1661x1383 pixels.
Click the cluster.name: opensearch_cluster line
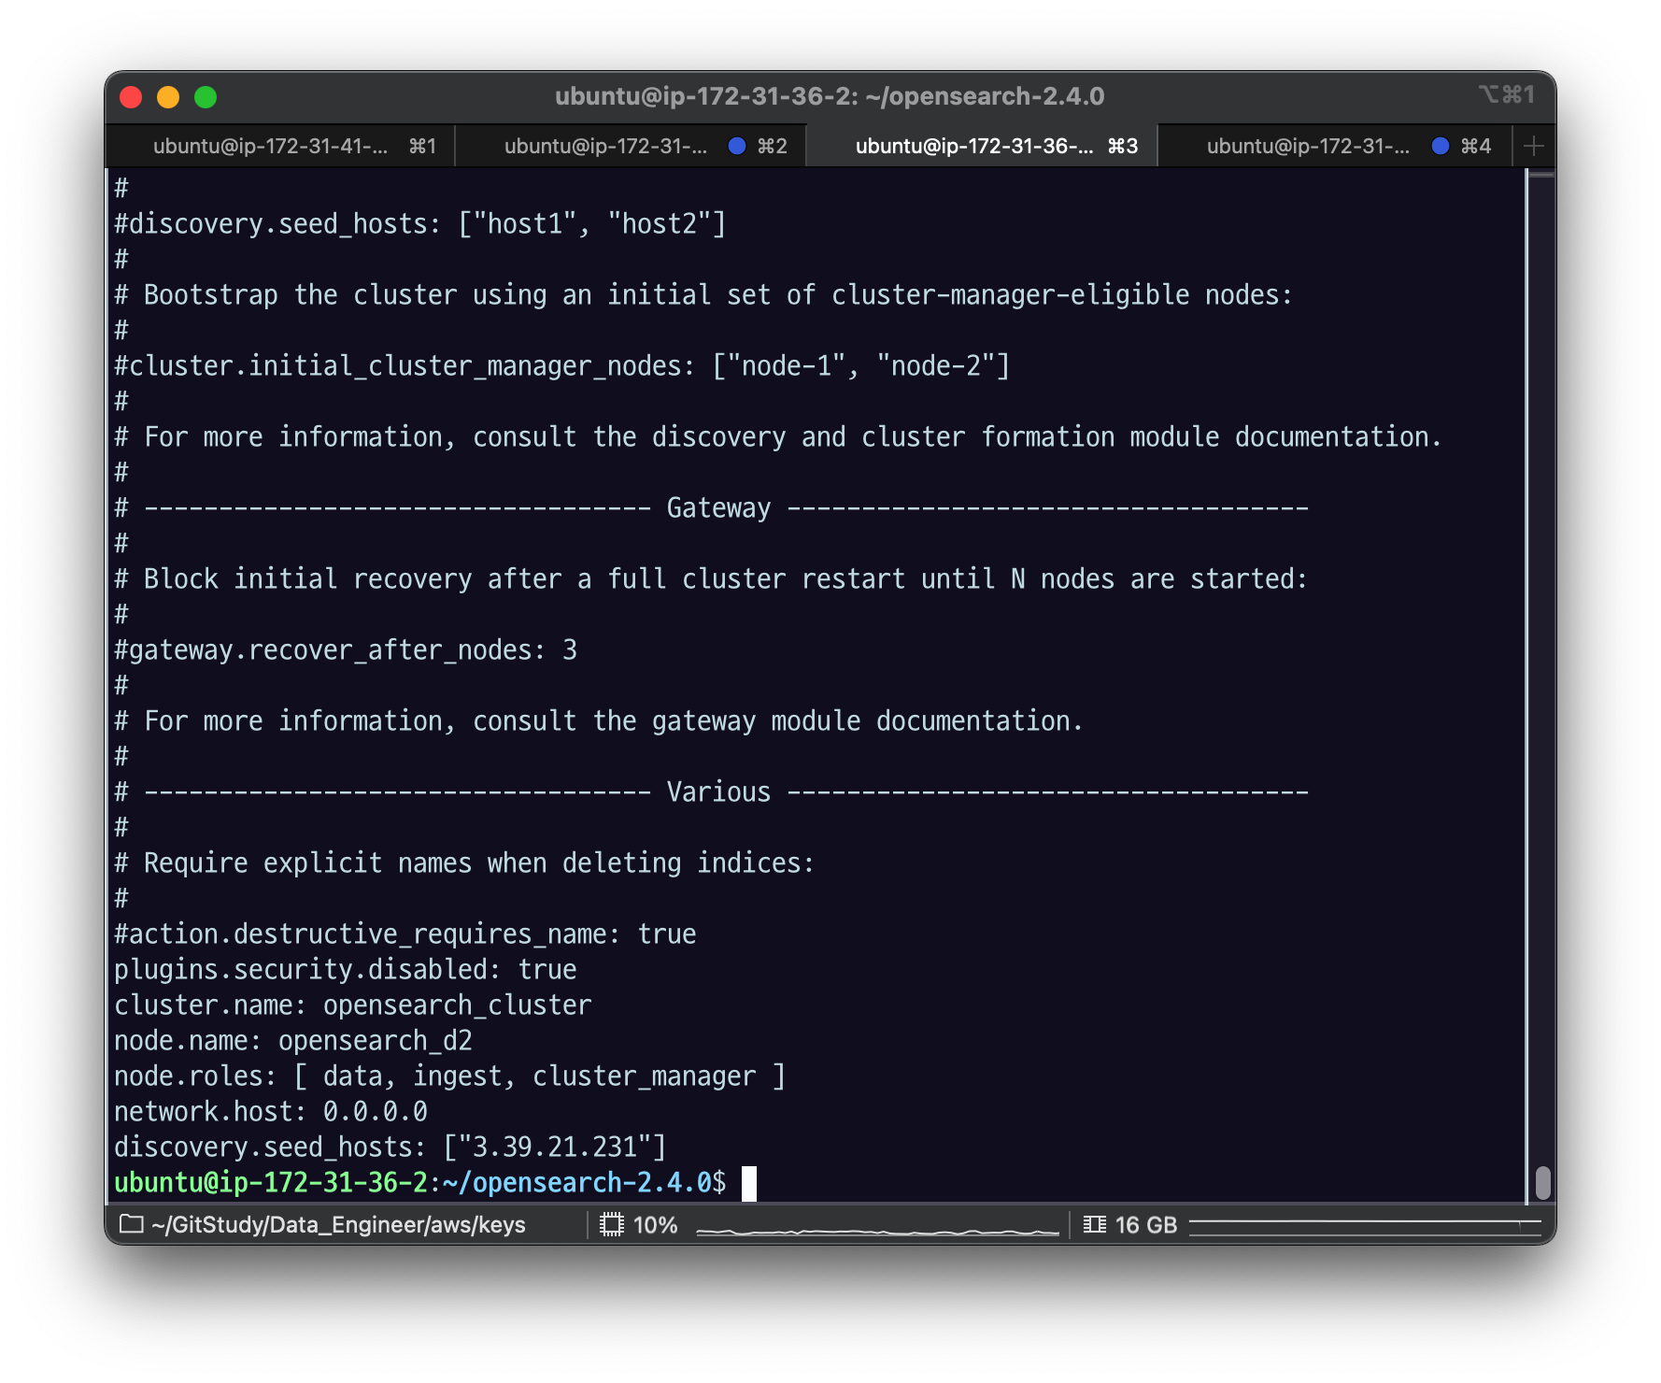coord(353,1005)
